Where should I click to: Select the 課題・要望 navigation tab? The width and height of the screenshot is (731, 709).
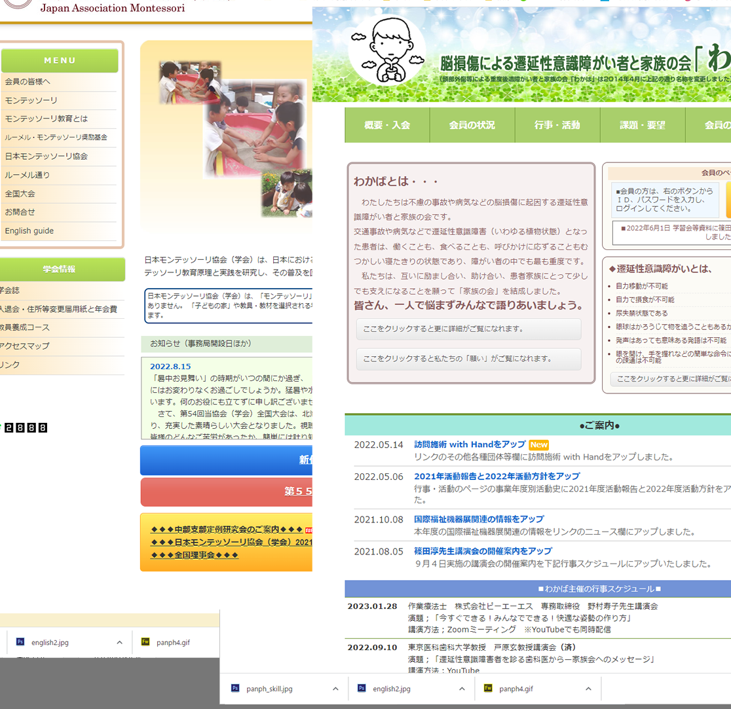(643, 125)
